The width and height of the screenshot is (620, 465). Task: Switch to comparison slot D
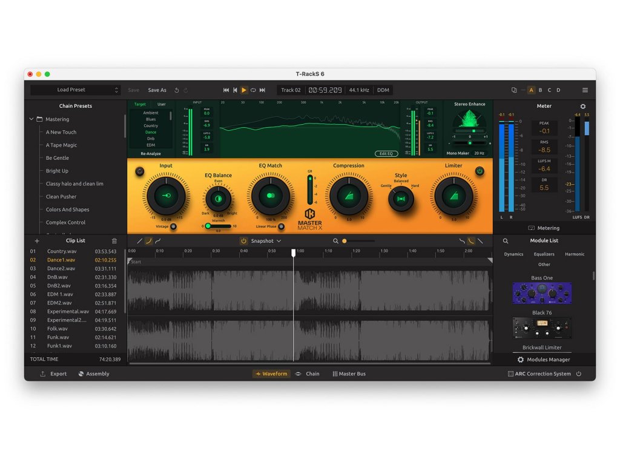pos(558,90)
